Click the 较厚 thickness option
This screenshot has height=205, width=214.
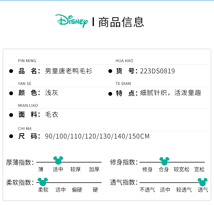coord(76,170)
